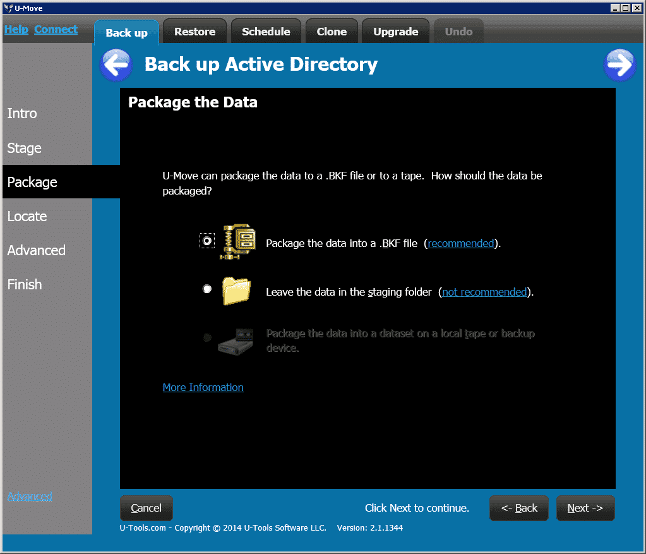Click the Advanced link at sidebar bottom
Image resolution: width=646 pixels, height=554 pixels.
pos(30,496)
